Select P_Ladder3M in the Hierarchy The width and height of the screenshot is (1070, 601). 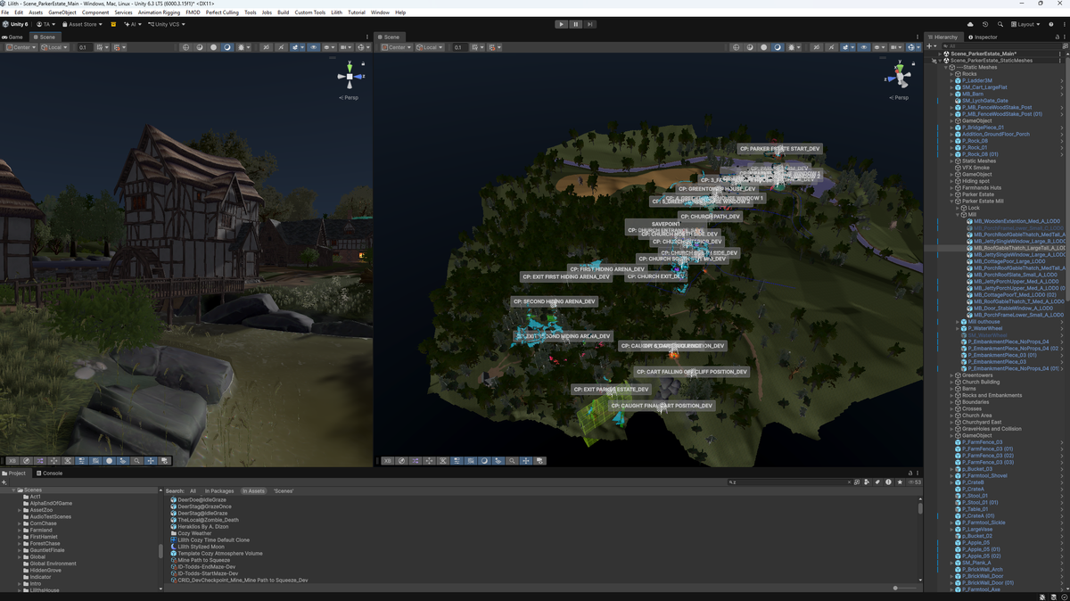coord(976,81)
